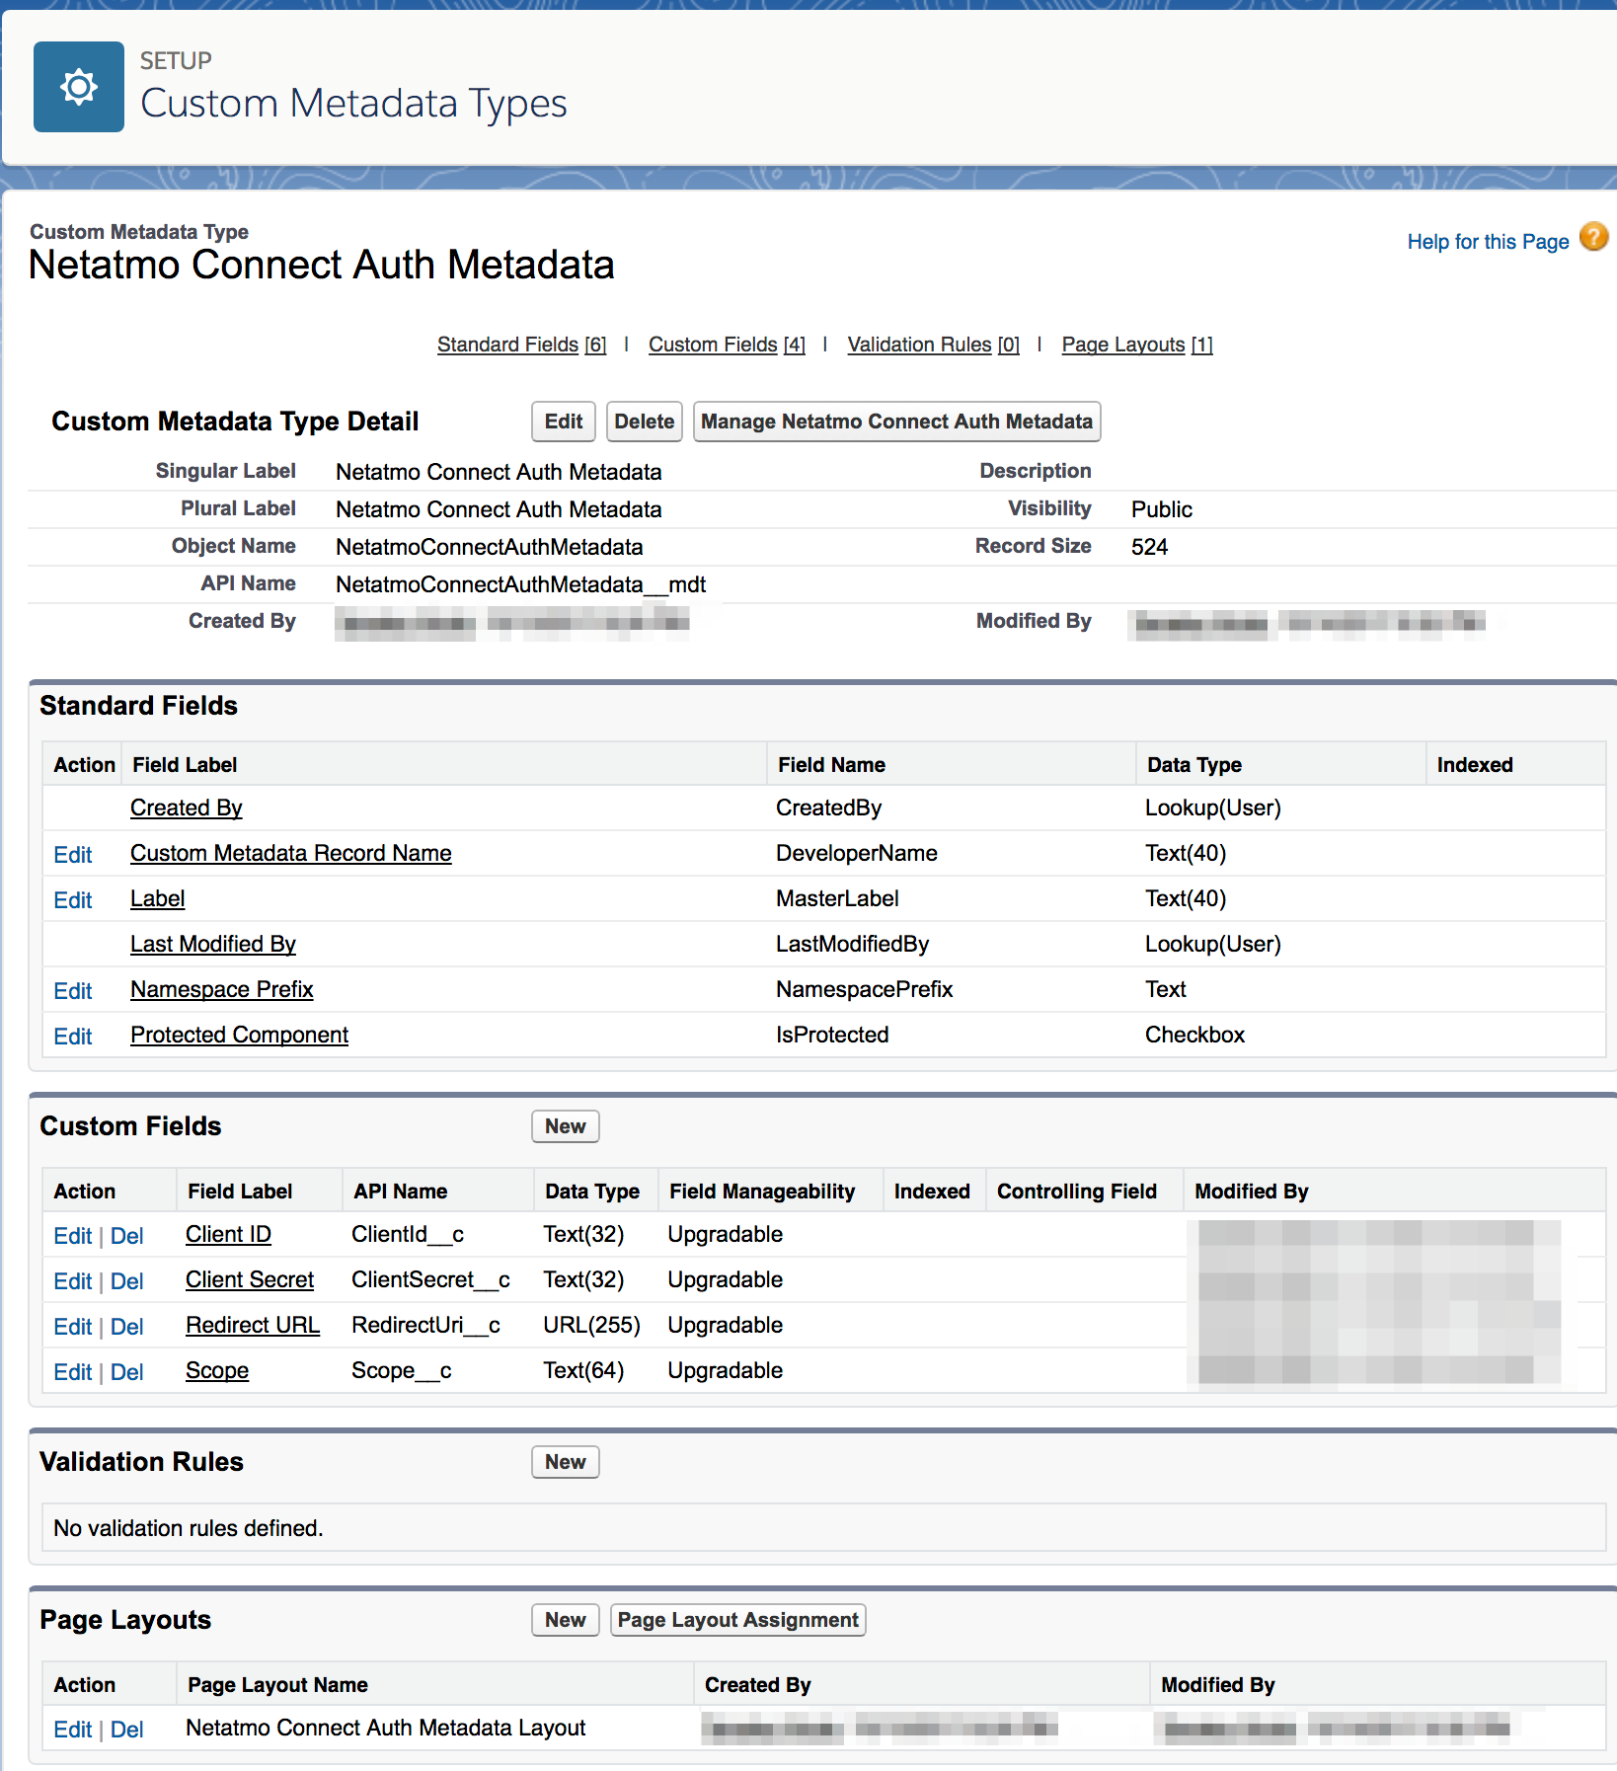Click the Controlling Field column header
Screen dimensions: 1617x1771
1077,1192
